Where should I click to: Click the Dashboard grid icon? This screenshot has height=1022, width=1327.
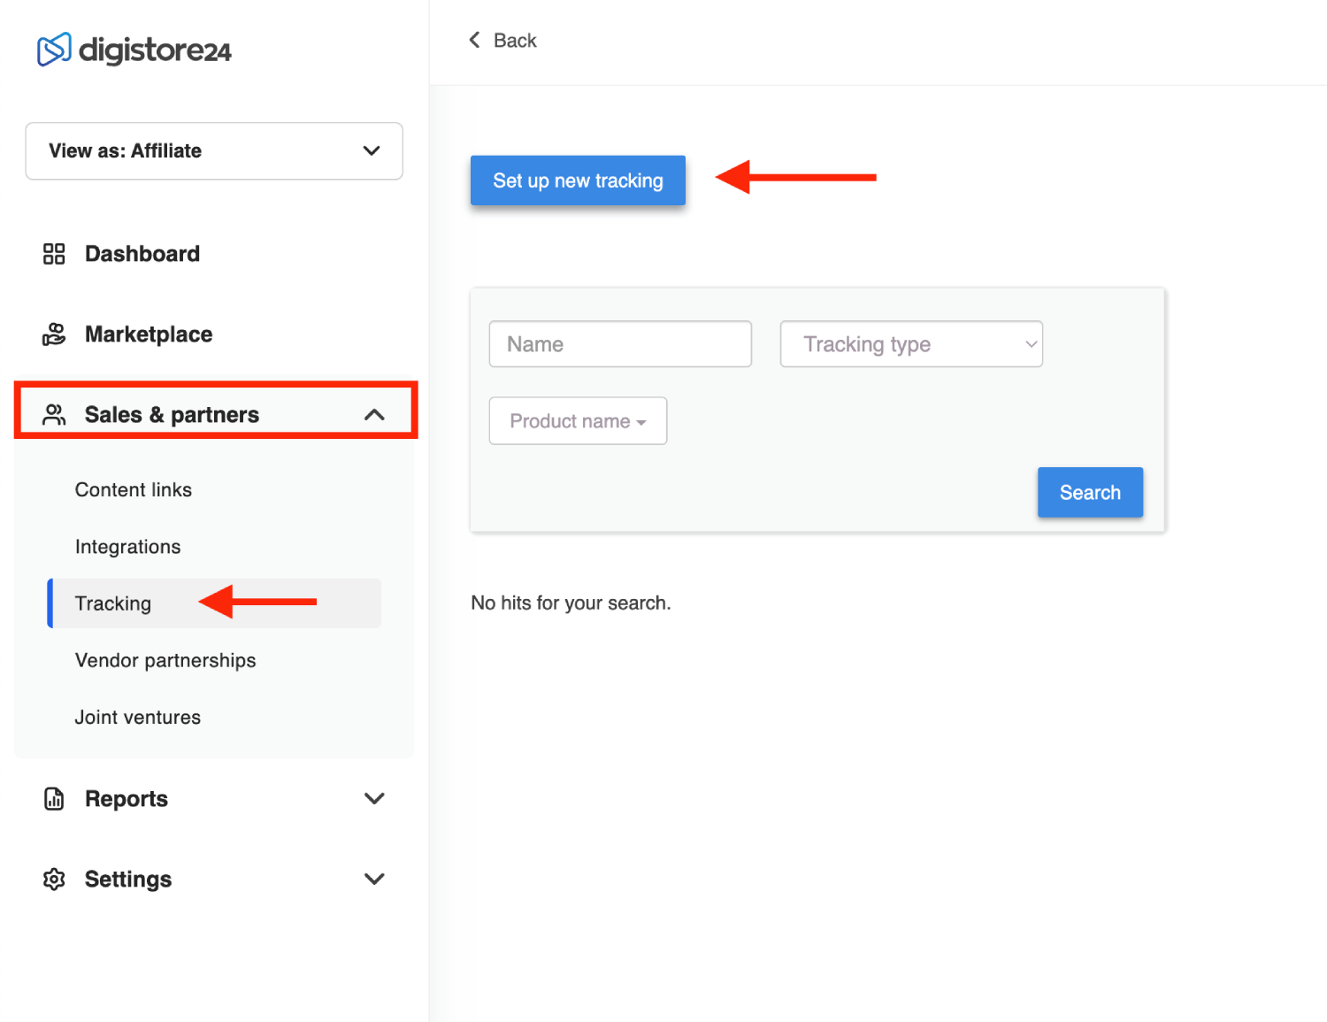(x=54, y=254)
